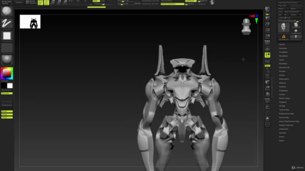Select the black secondary color swatch
305x171 pixels.
click(4, 85)
